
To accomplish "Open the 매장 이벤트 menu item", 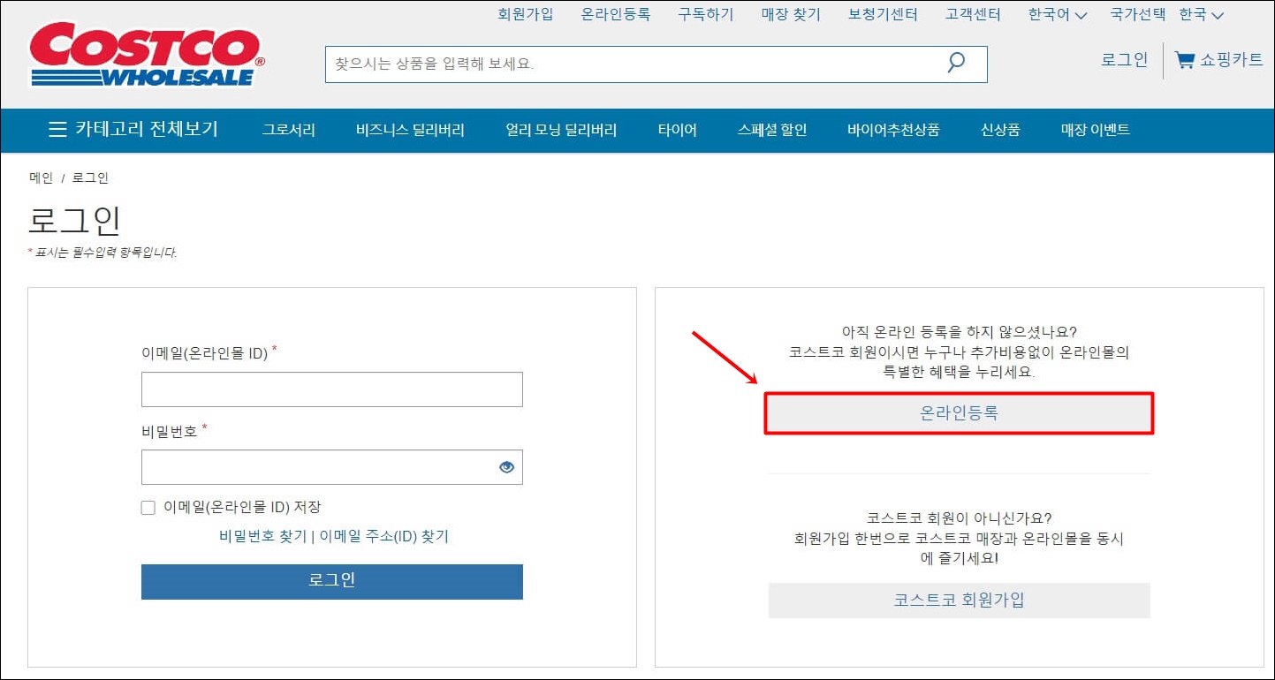I will point(1096,130).
